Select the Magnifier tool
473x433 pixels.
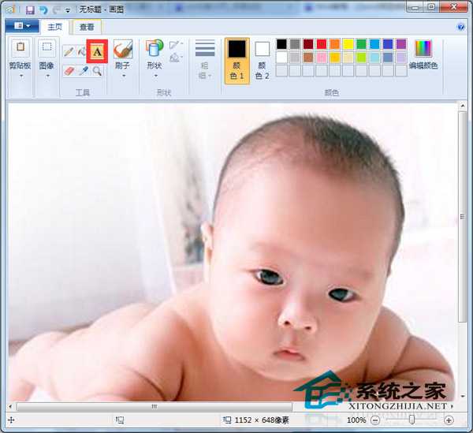tap(97, 71)
